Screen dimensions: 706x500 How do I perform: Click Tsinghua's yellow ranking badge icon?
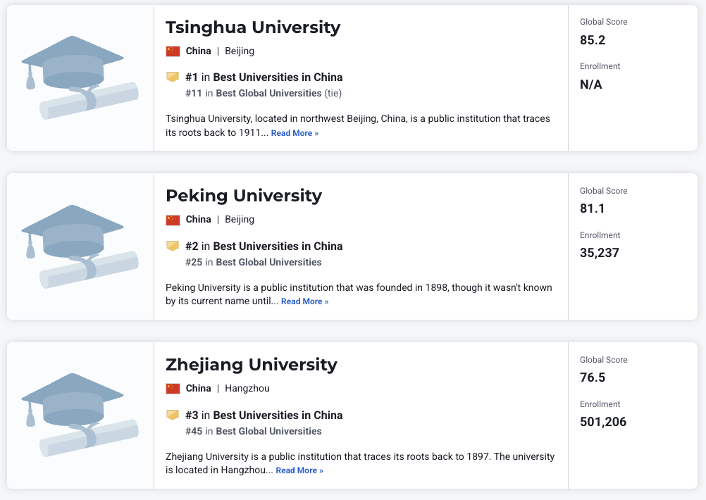pyautogui.click(x=173, y=77)
